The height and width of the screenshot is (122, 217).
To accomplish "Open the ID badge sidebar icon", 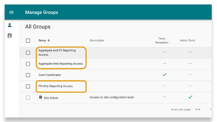I will coord(10,35).
